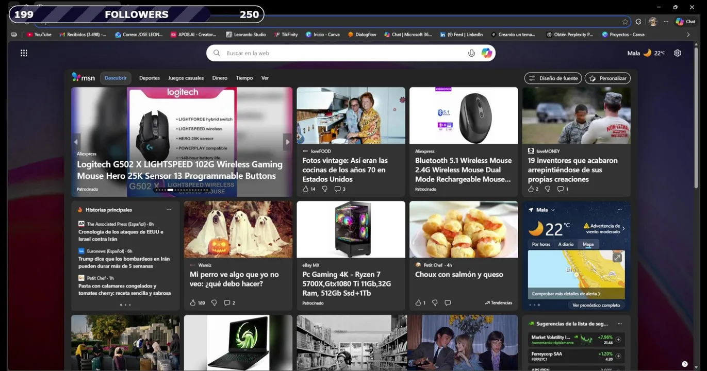Click the Personalizar button

[x=607, y=78]
